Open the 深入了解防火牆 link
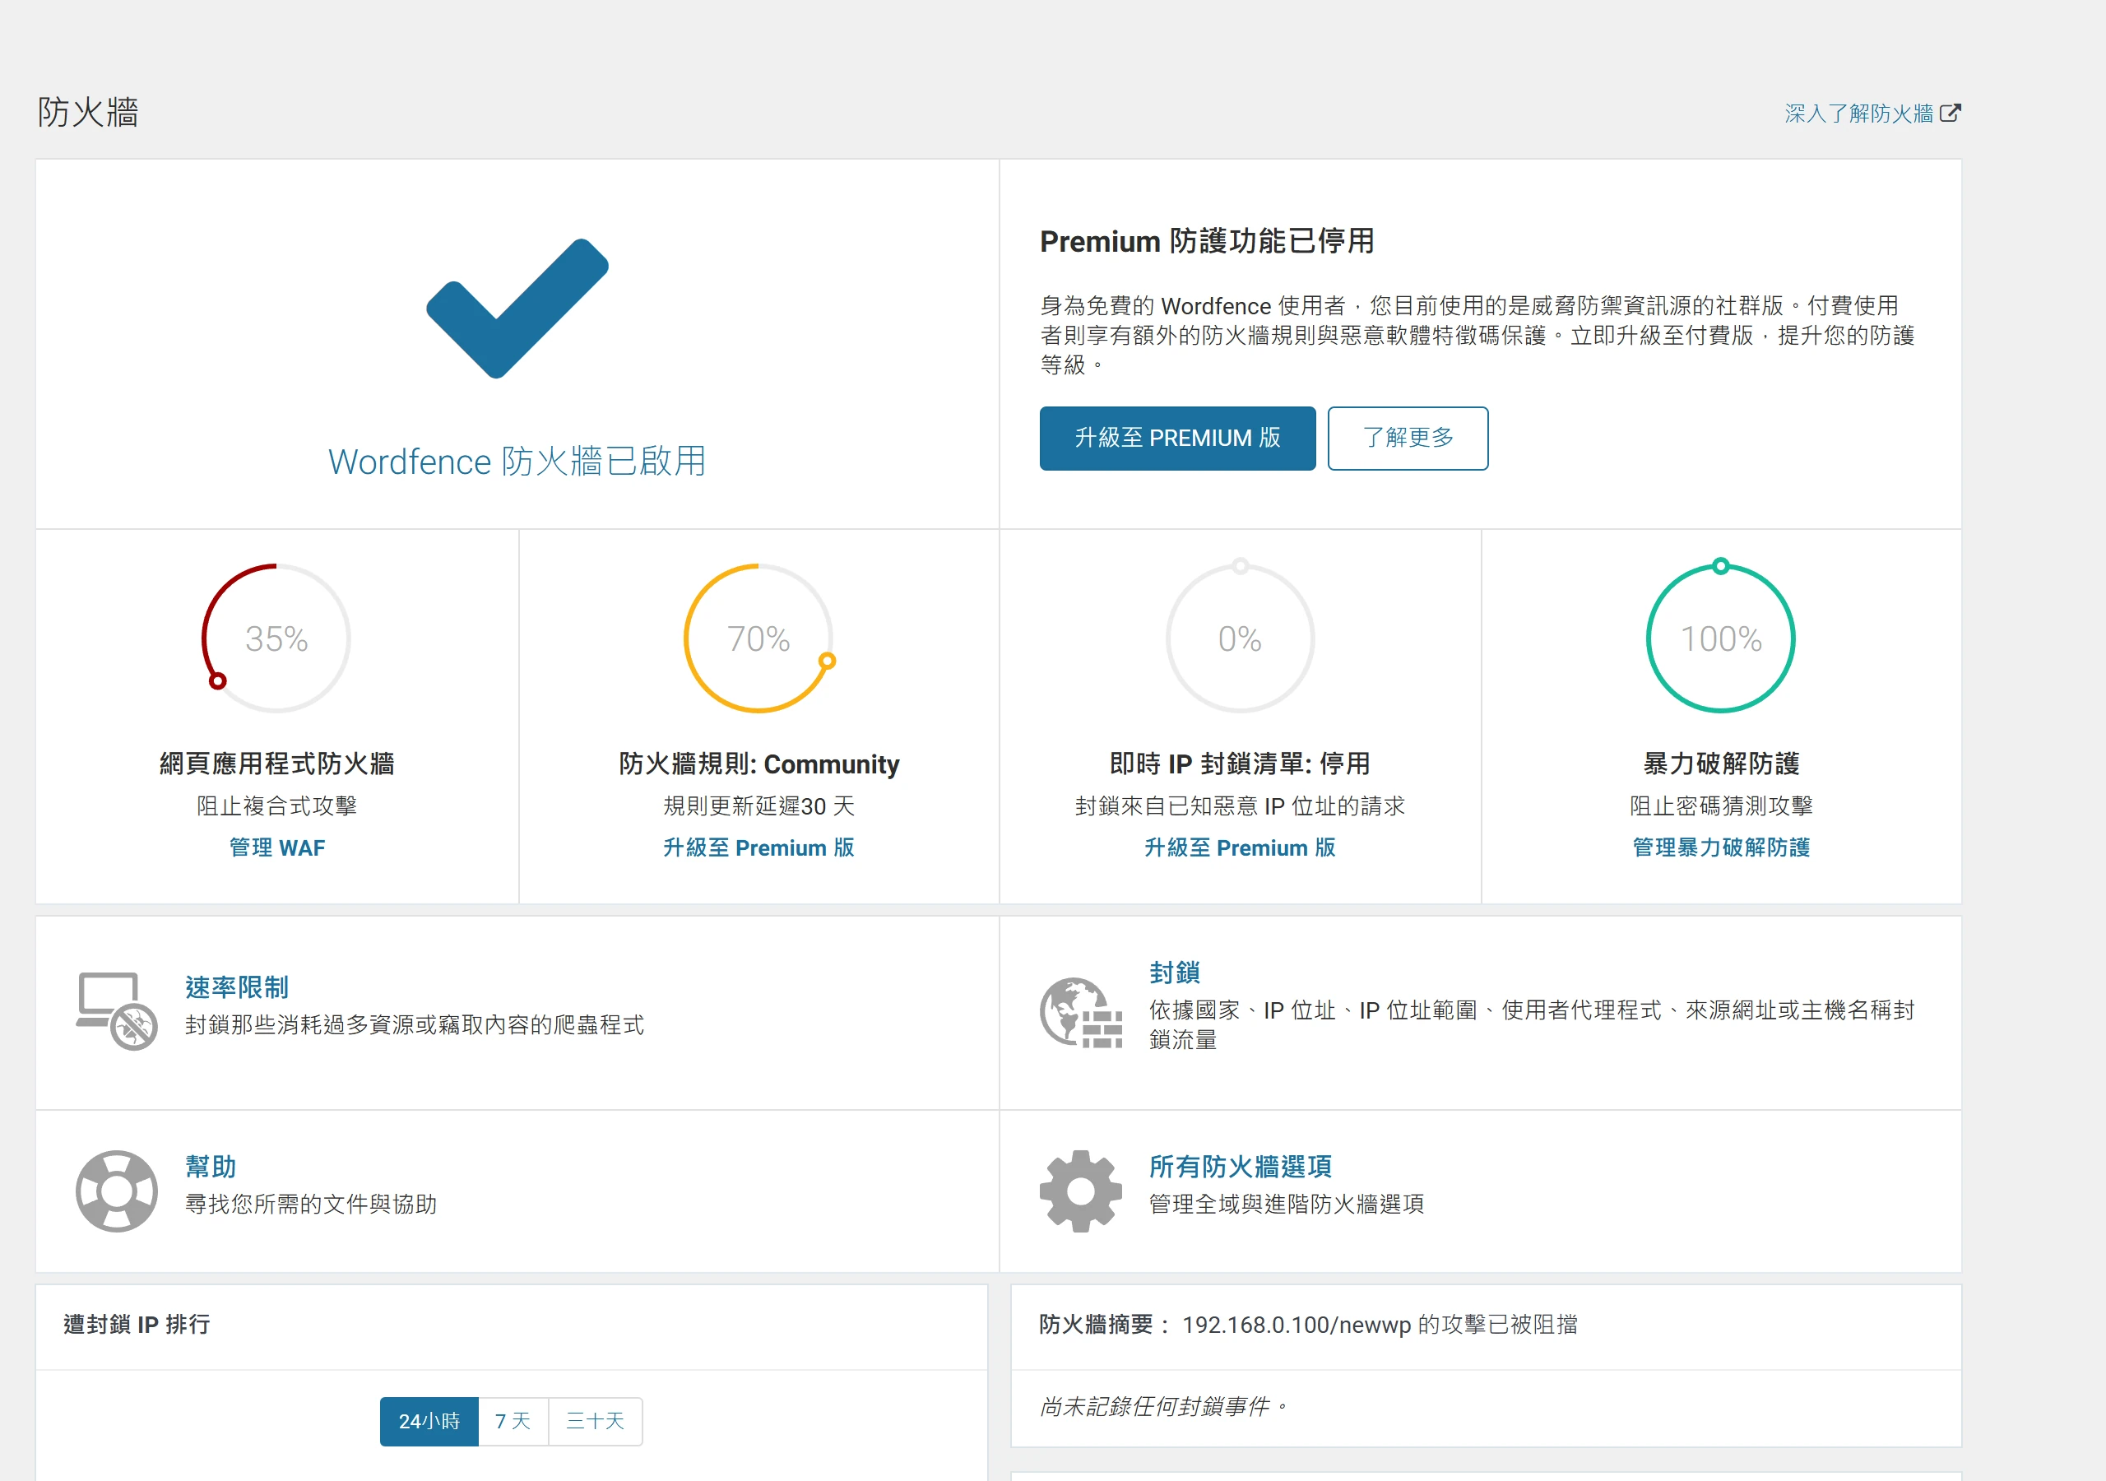This screenshot has height=1481, width=2106. 1858,113
